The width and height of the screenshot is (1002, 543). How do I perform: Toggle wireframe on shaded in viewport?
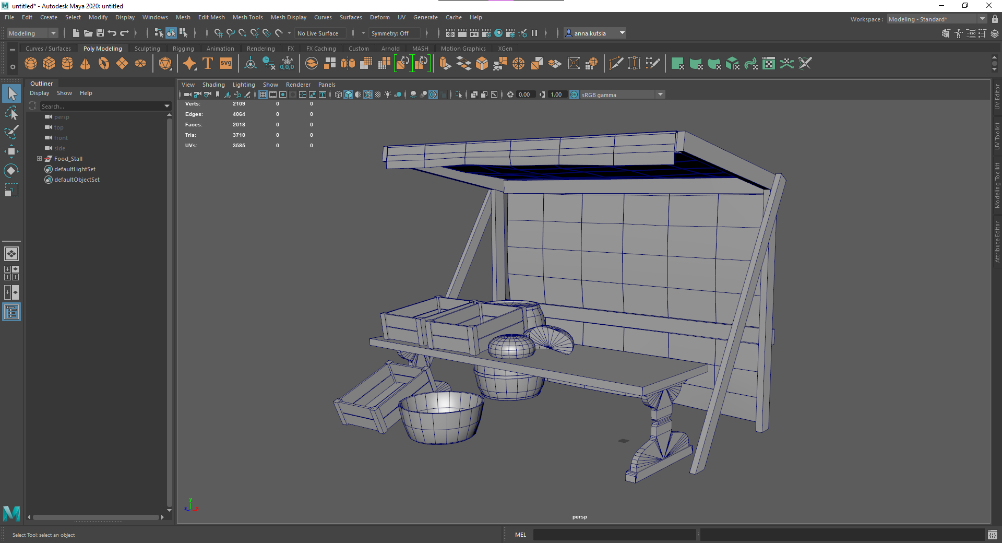coord(368,95)
